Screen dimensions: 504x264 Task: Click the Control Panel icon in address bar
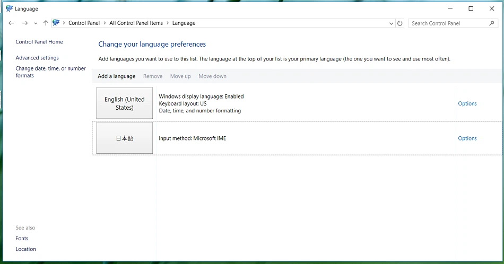(x=56, y=23)
